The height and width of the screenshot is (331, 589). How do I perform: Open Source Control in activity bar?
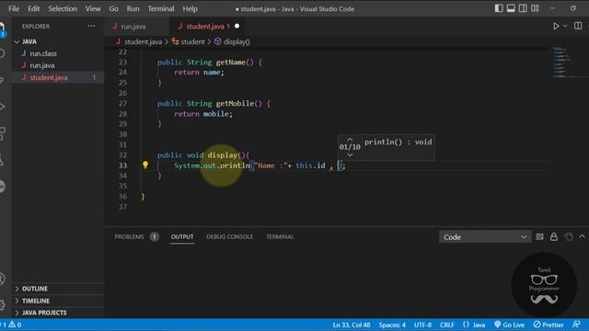click(x=2, y=80)
